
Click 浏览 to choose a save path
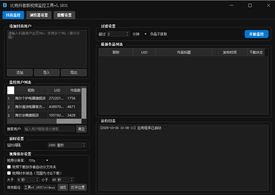pos(63,187)
